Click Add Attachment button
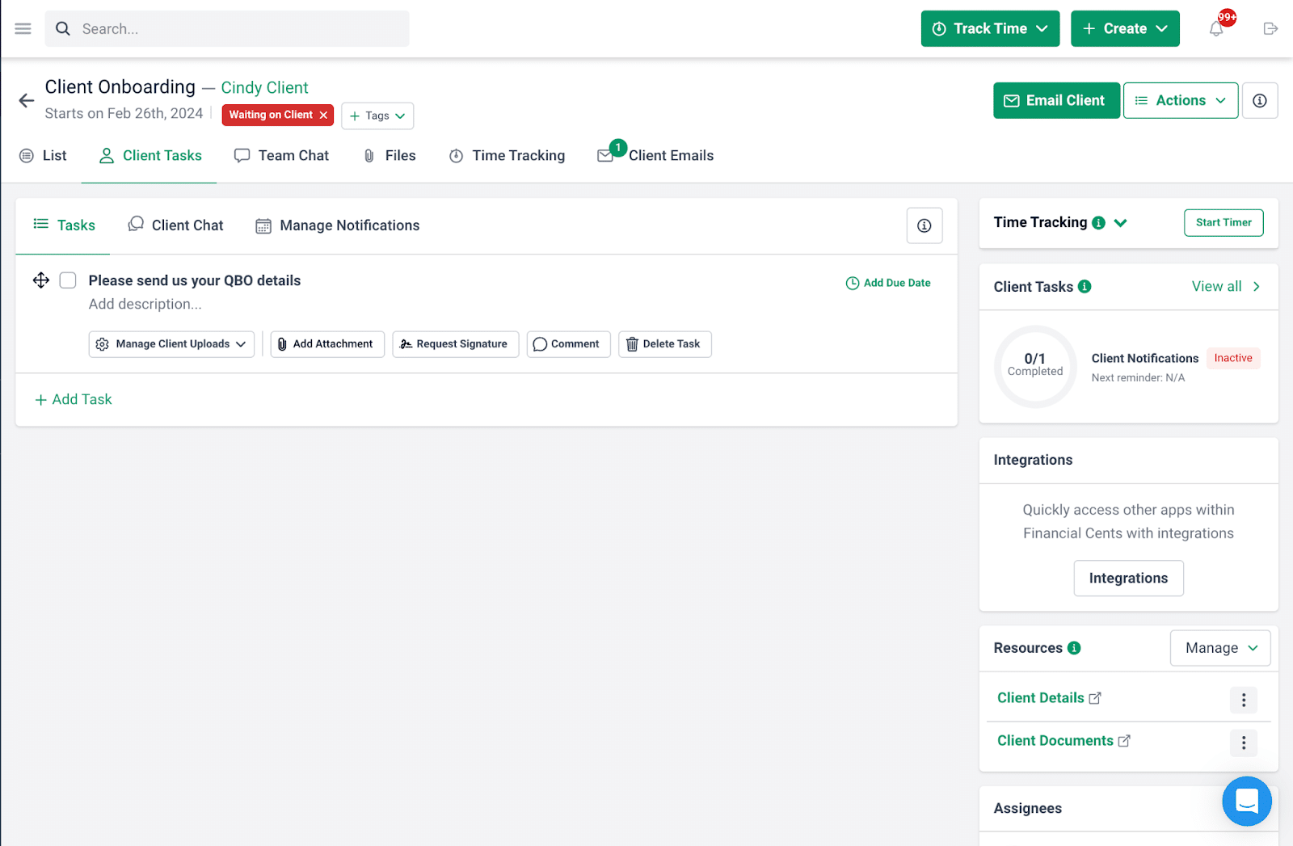1293x846 pixels. 327,344
